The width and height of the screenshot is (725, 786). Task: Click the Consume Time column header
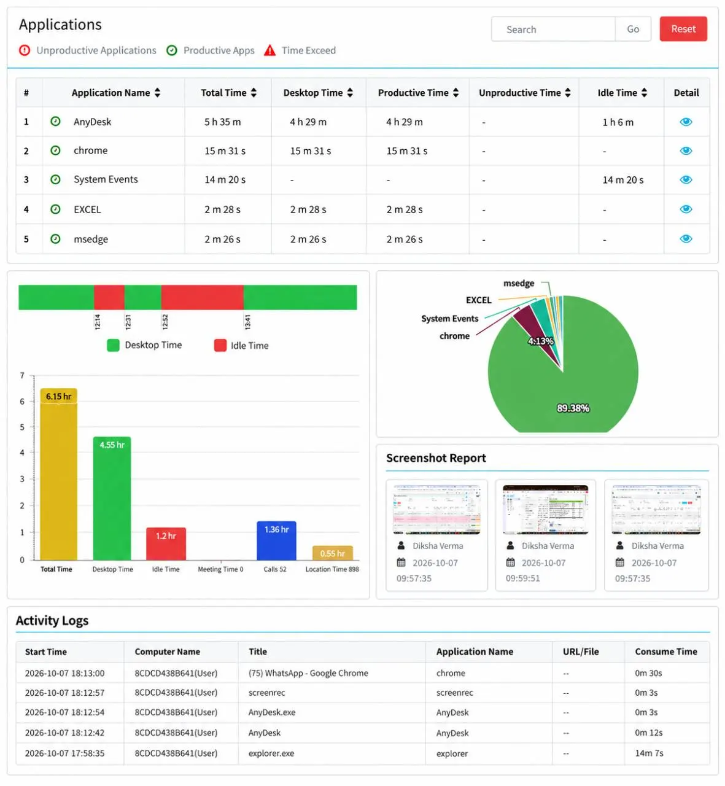click(666, 652)
